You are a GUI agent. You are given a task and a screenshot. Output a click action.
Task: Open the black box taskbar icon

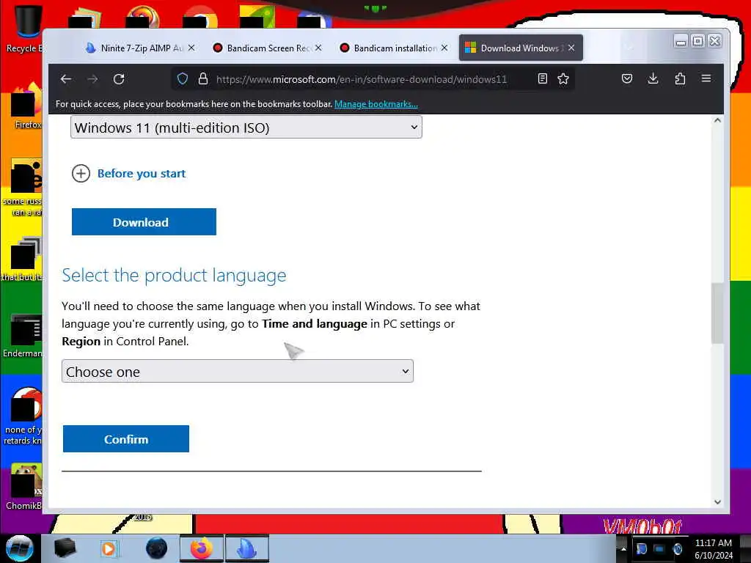[x=65, y=548]
